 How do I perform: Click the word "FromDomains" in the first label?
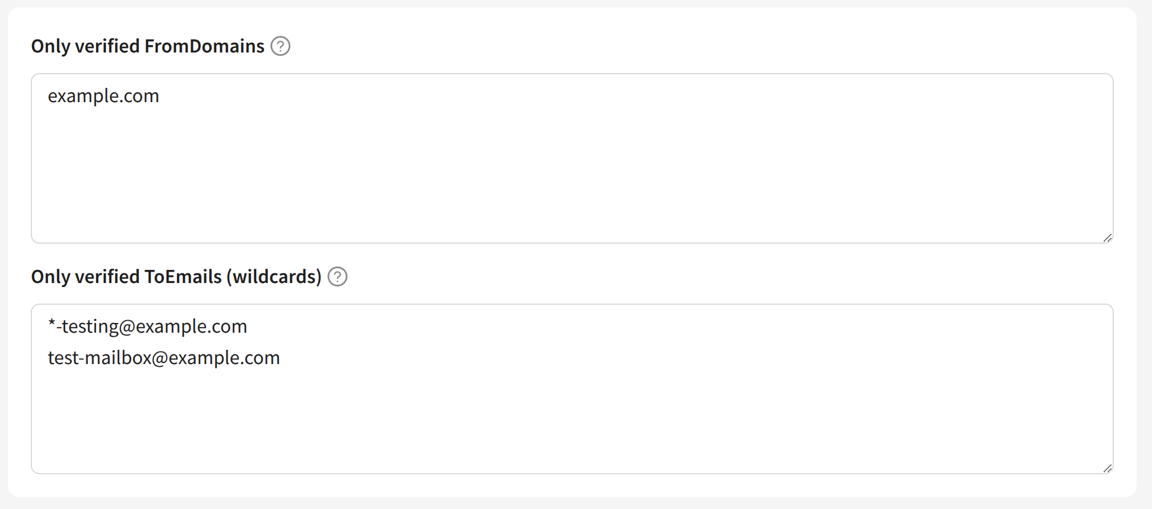[x=204, y=46]
